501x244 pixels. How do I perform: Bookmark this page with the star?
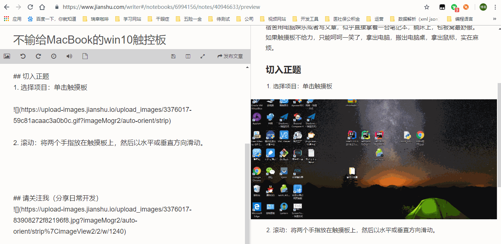tap(427, 7)
